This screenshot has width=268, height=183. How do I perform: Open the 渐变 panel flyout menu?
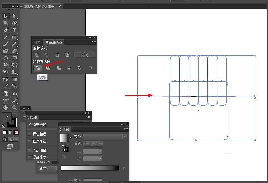[126, 129]
